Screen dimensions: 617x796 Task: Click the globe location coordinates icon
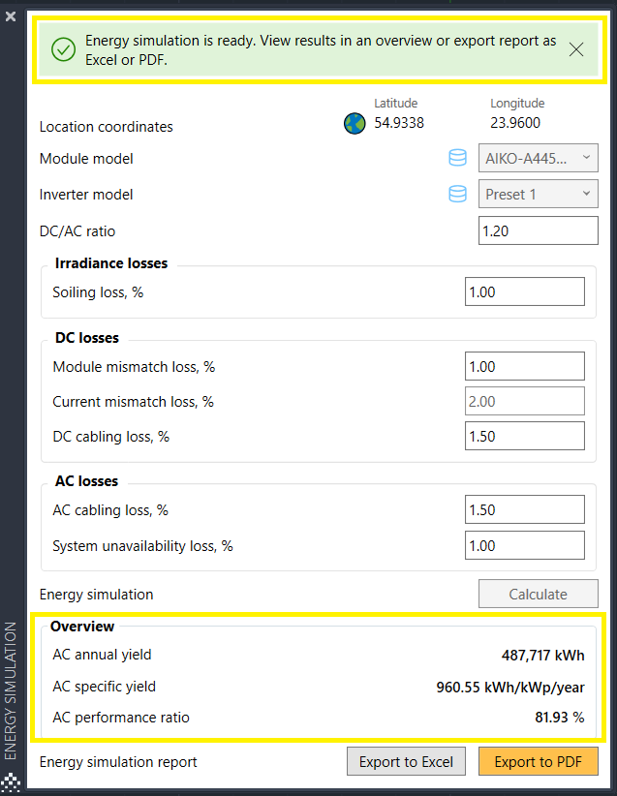click(355, 123)
